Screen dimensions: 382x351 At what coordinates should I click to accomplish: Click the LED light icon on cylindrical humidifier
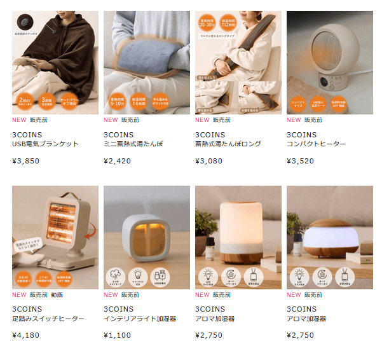click(x=208, y=277)
